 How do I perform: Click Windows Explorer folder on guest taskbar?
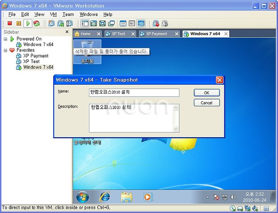pos(126,197)
